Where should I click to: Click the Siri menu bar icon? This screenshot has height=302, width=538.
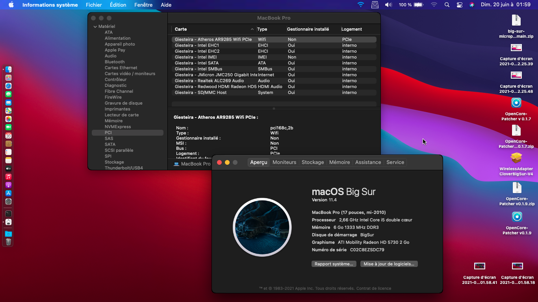pyautogui.click(x=472, y=5)
